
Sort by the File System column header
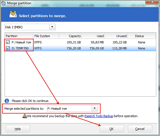coord(46,36)
